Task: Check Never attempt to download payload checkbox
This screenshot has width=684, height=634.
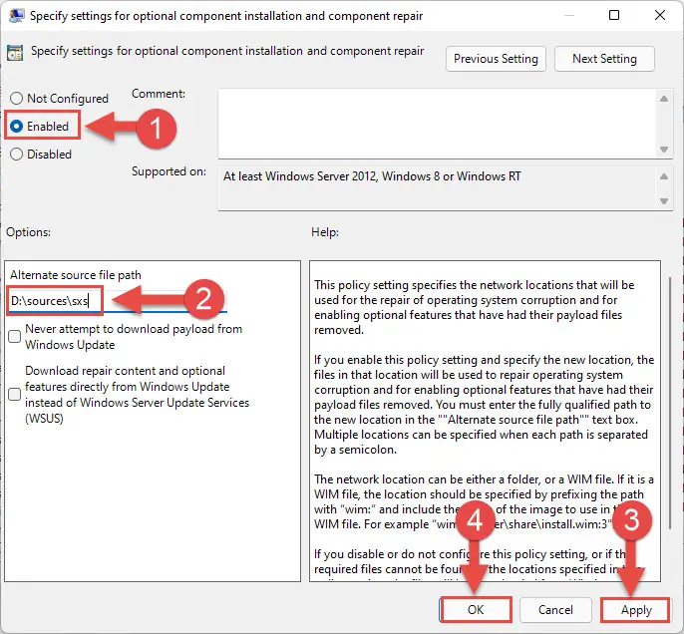Action: 15,337
